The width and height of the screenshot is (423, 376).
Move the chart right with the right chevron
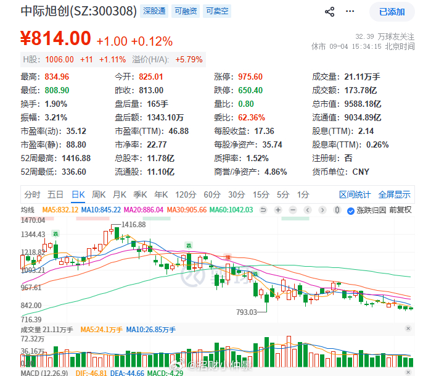[x=322, y=210]
